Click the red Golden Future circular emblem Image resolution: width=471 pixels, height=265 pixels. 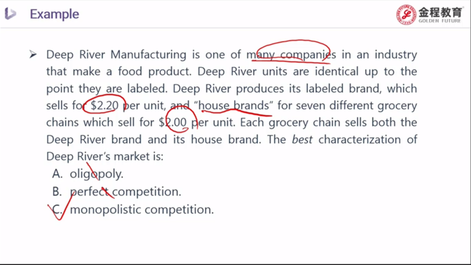click(406, 15)
